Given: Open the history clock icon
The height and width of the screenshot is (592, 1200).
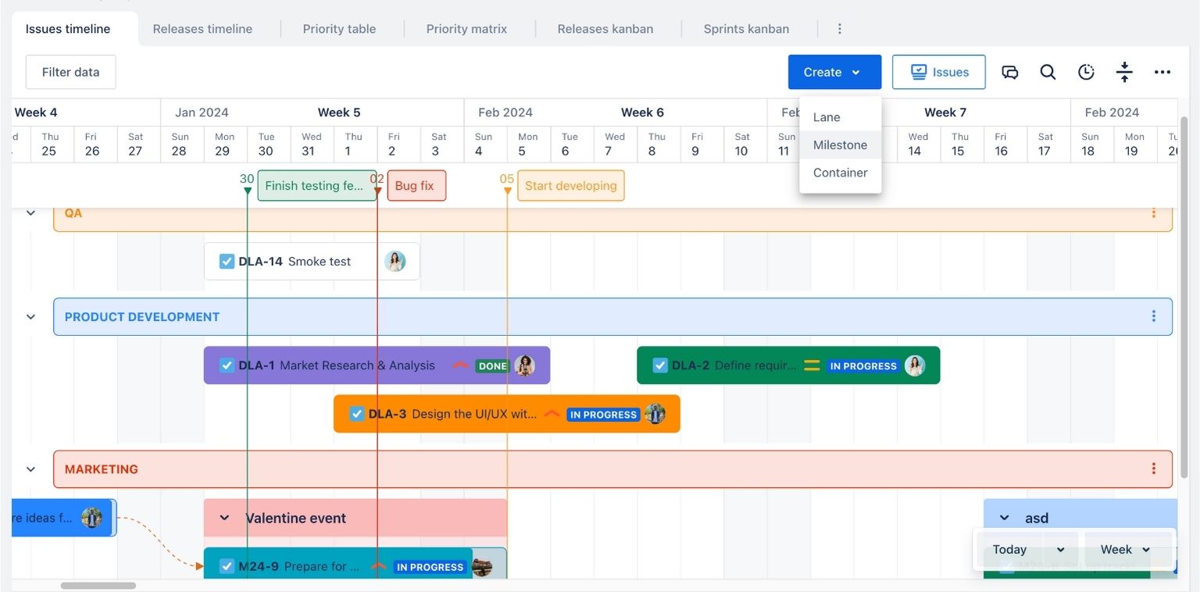Looking at the screenshot, I should (1086, 72).
